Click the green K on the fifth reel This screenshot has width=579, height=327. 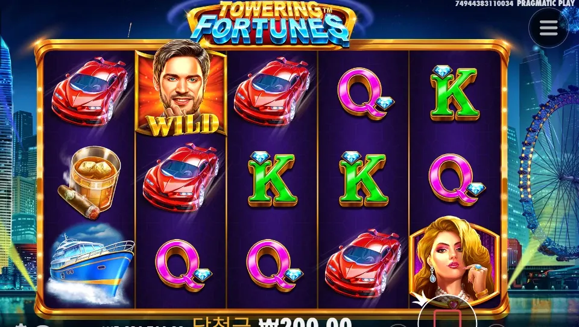454,93
